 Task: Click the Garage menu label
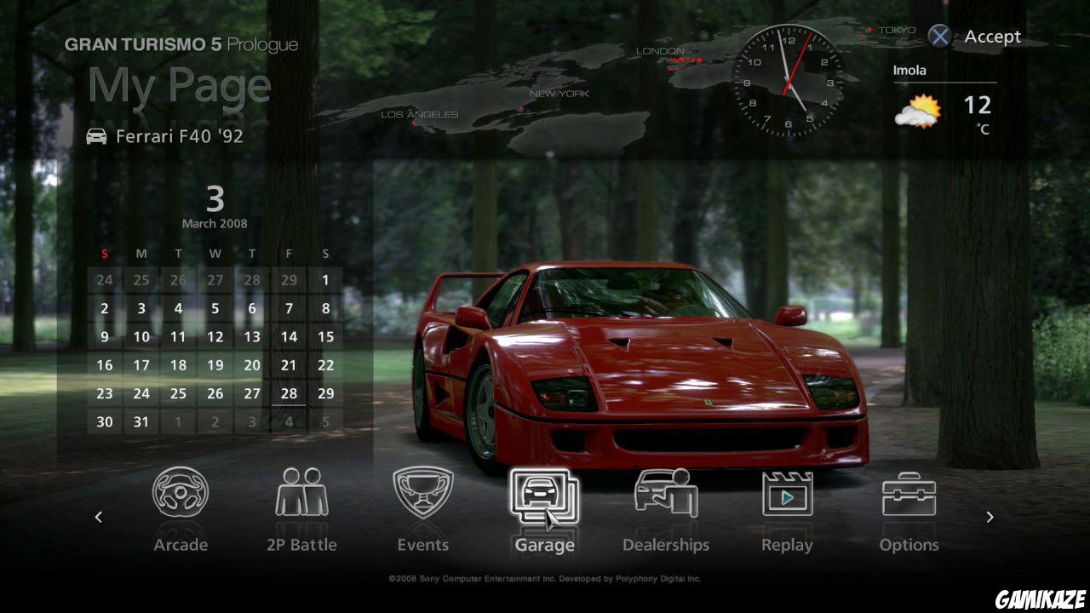coord(544,545)
